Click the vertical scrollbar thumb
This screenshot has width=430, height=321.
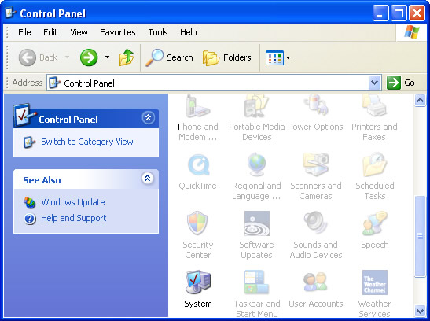click(420, 236)
